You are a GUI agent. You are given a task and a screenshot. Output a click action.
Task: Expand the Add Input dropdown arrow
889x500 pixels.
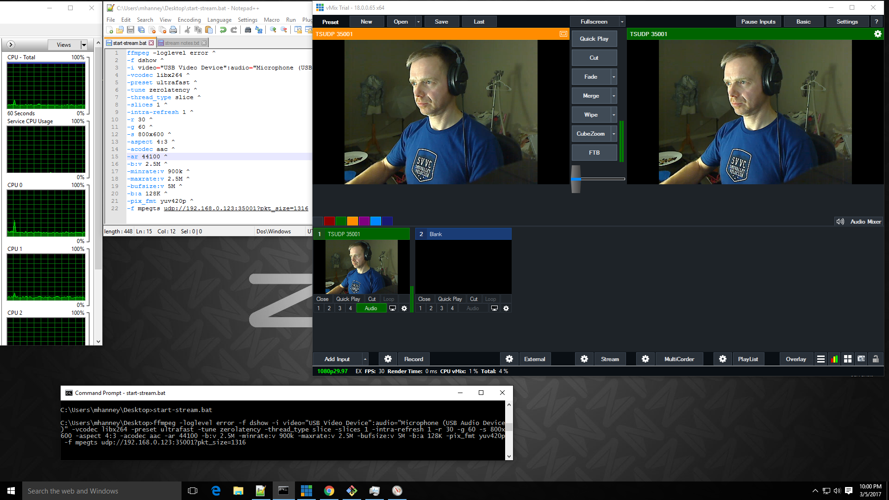[x=365, y=359]
